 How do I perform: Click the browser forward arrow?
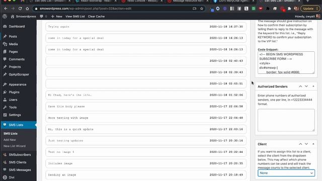coord(13,9)
